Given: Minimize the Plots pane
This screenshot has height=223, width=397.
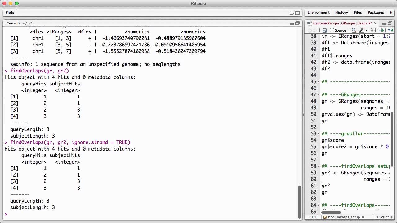Looking at the screenshot, I should [x=292, y=13].
